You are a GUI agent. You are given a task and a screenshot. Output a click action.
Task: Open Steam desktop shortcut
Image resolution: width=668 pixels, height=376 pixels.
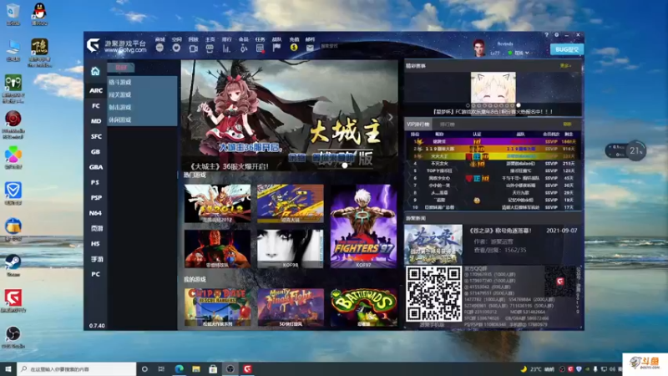13,265
